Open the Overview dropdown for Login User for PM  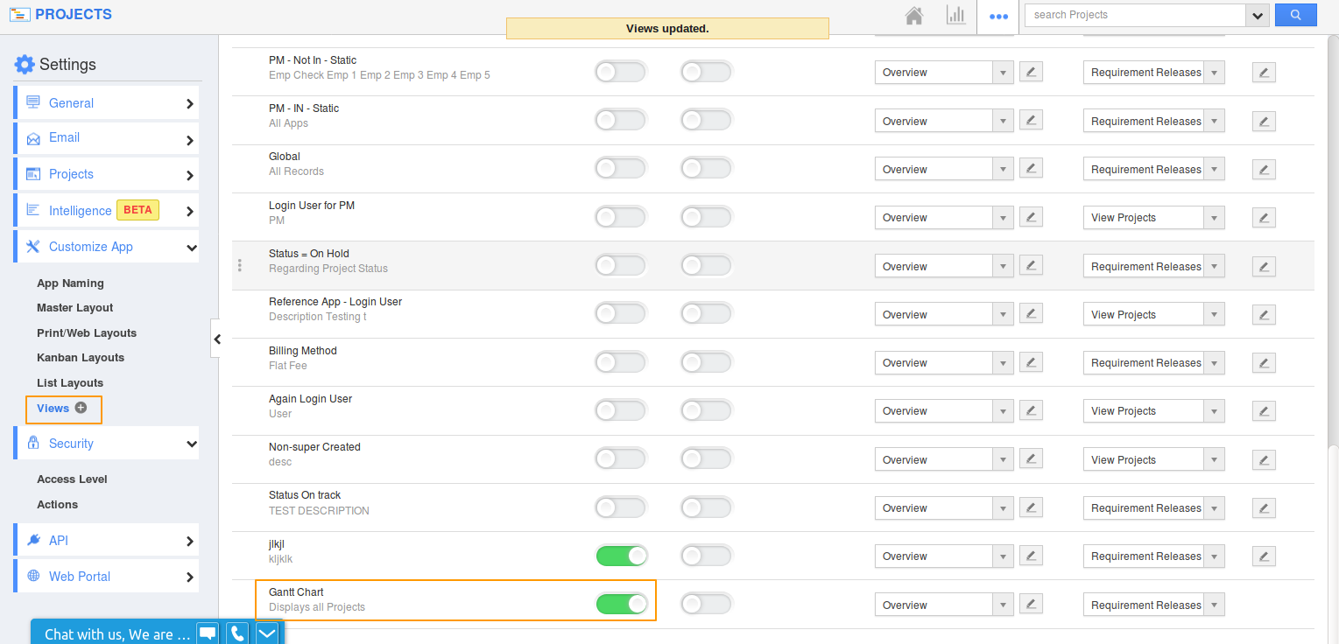[944, 217]
